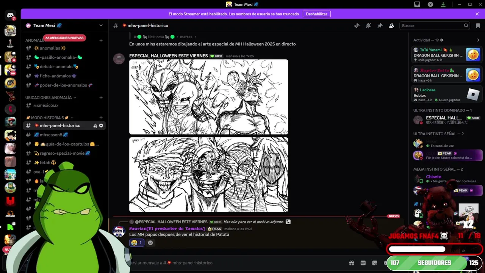Open the server with 4 badge
This screenshot has height=273, width=485.
(x=10, y=57)
